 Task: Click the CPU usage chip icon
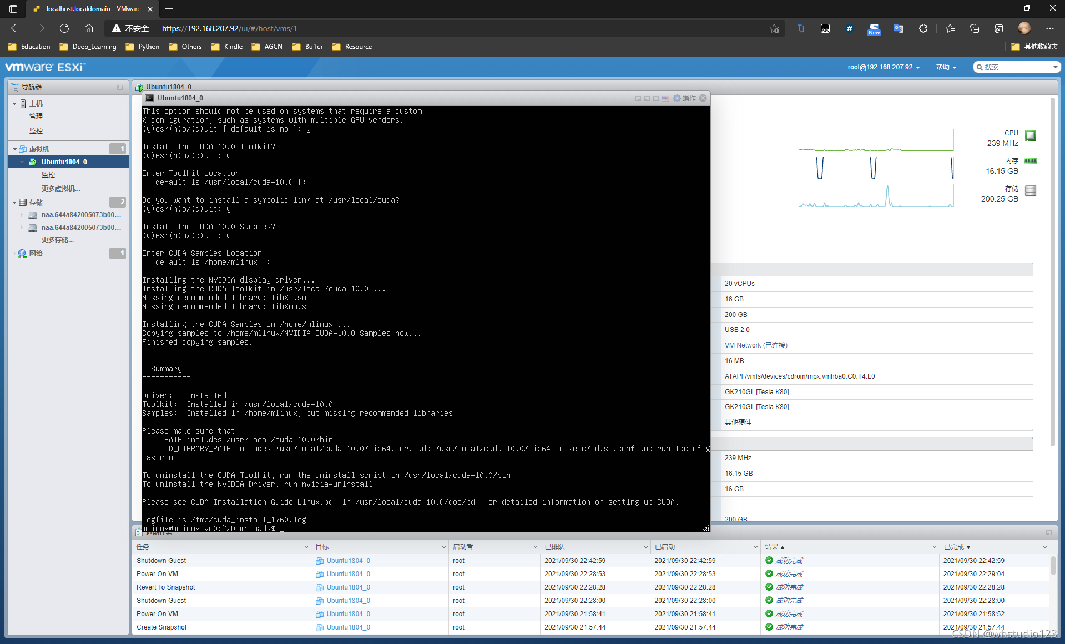pos(1031,135)
